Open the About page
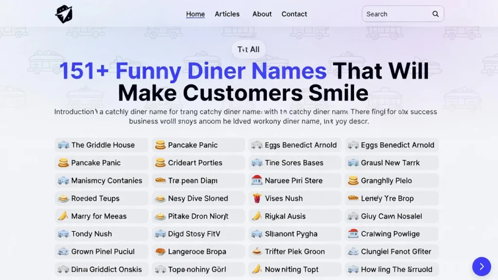Viewport: 498px width, 280px height. pyautogui.click(x=262, y=14)
